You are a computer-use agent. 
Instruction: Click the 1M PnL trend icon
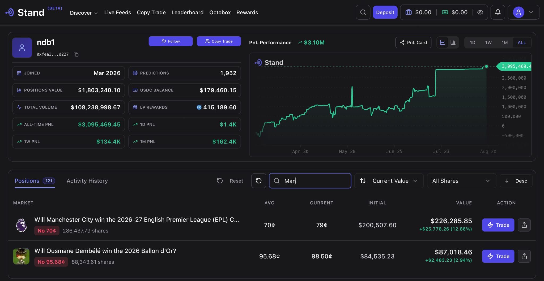[135, 142]
